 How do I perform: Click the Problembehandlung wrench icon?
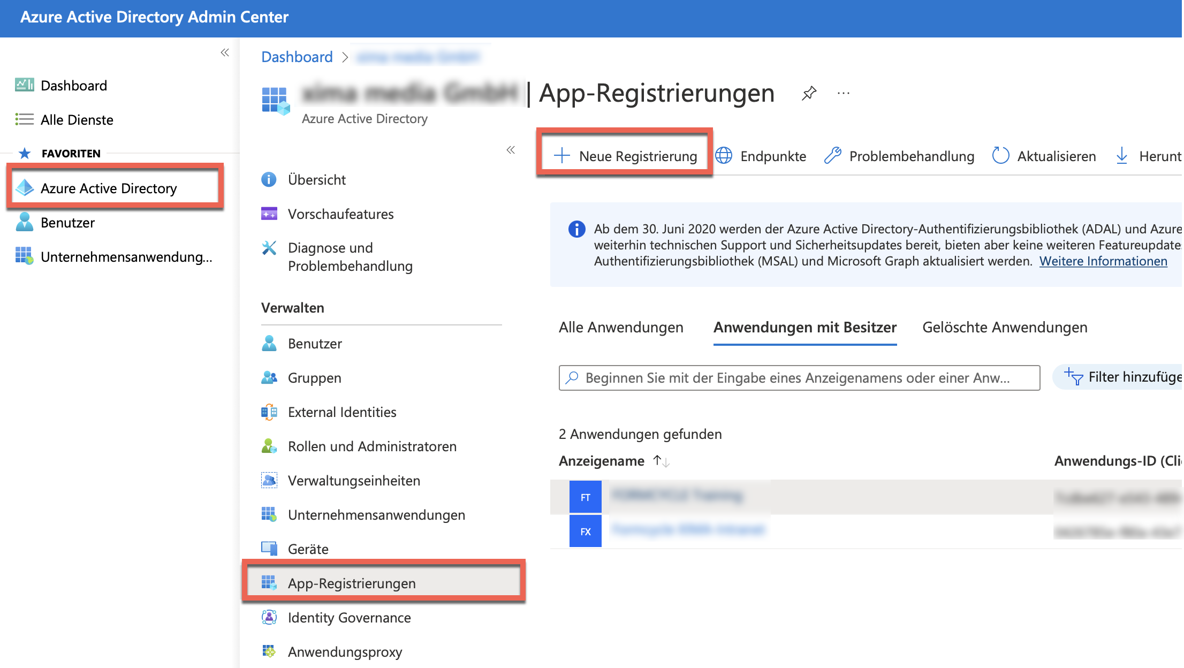tap(832, 156)
